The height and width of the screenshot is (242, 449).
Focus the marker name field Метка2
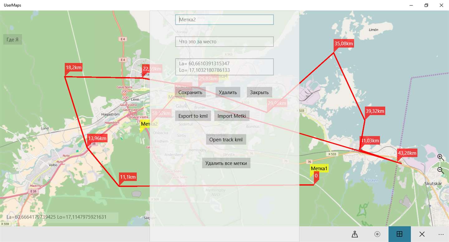[x=224, y=20]
